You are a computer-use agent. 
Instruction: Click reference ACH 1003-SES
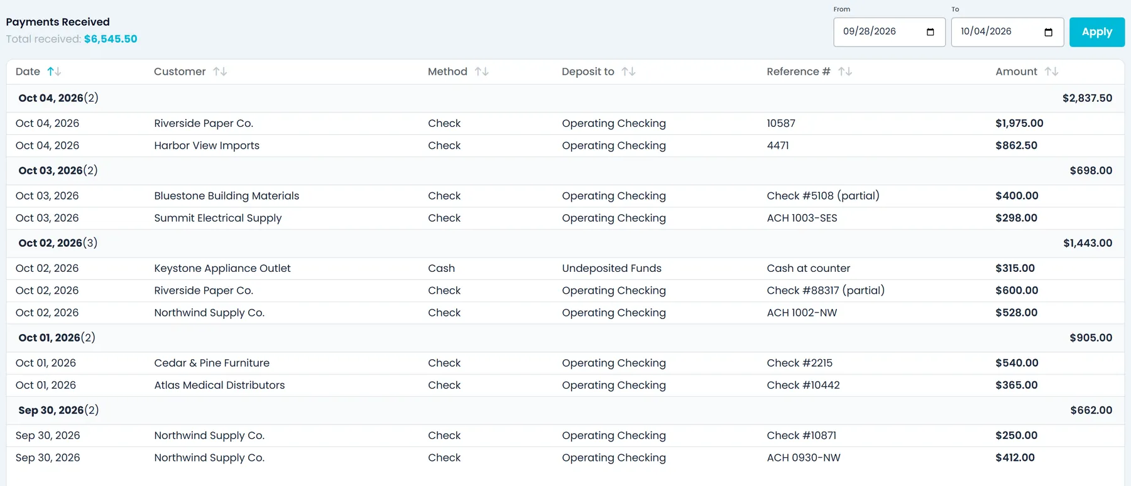tap(802, 218)
